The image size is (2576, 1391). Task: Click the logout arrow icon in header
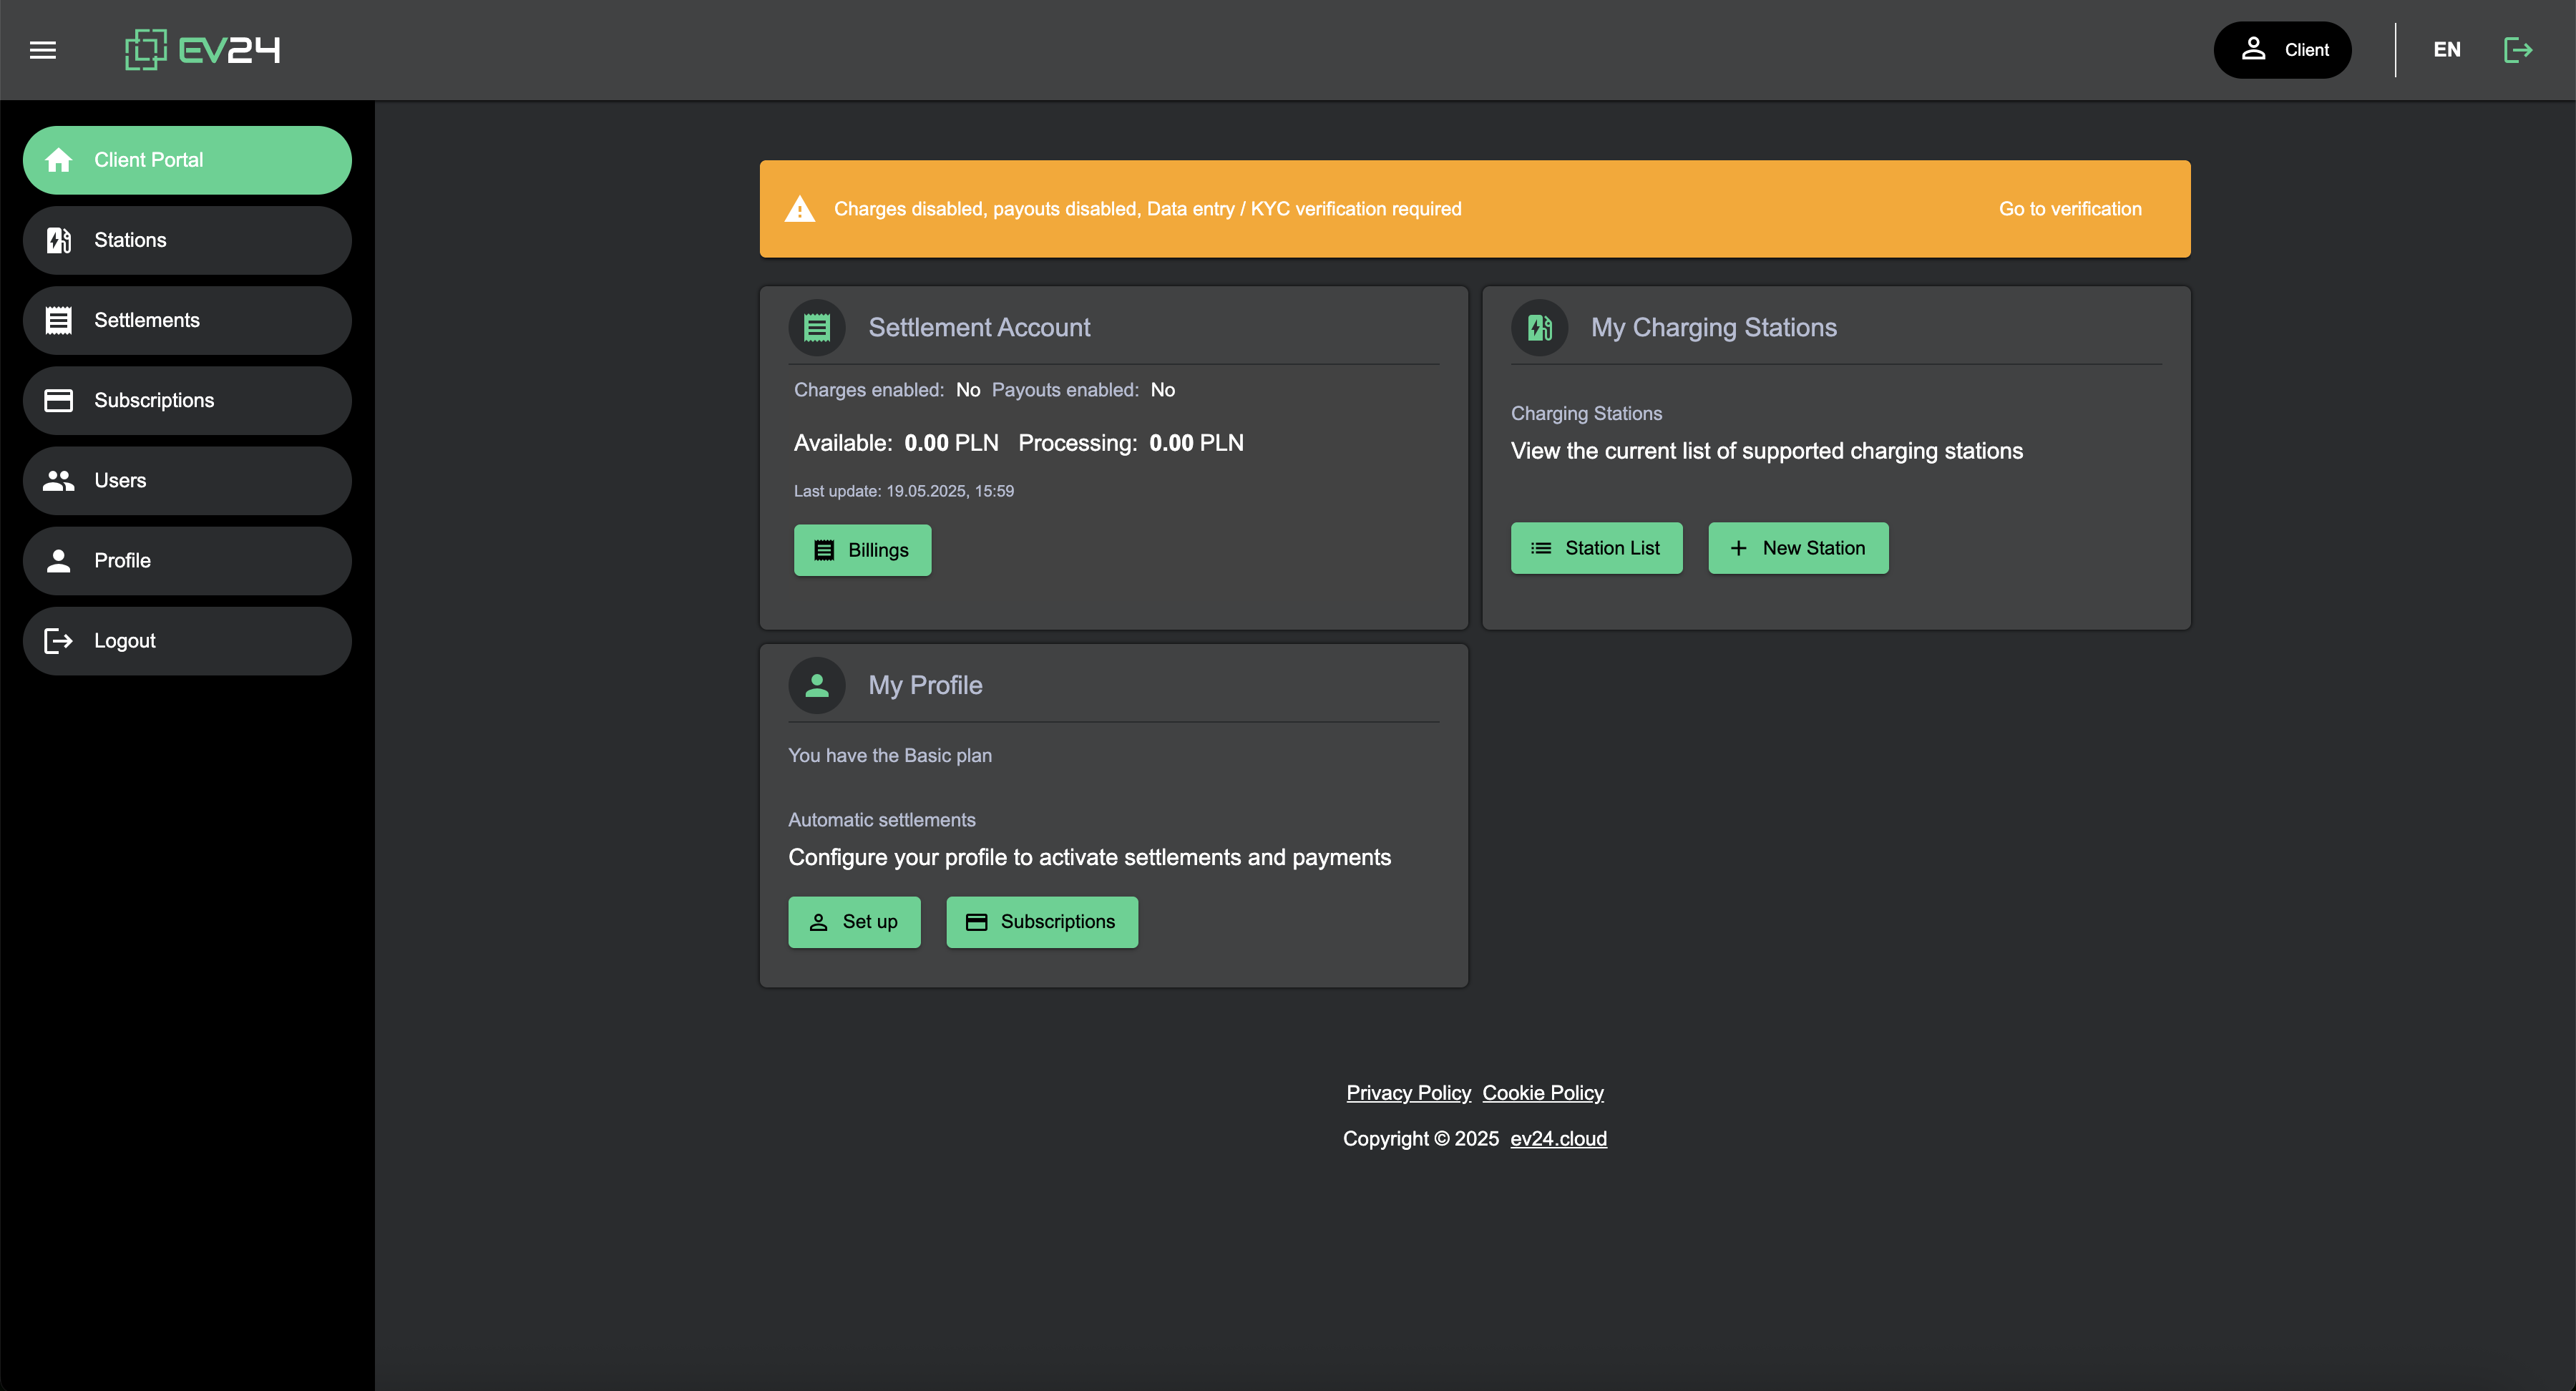point(2517,50)
